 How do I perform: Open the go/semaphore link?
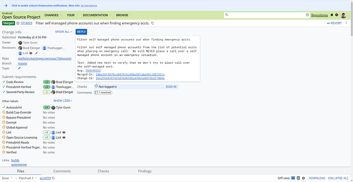point(89,6)
